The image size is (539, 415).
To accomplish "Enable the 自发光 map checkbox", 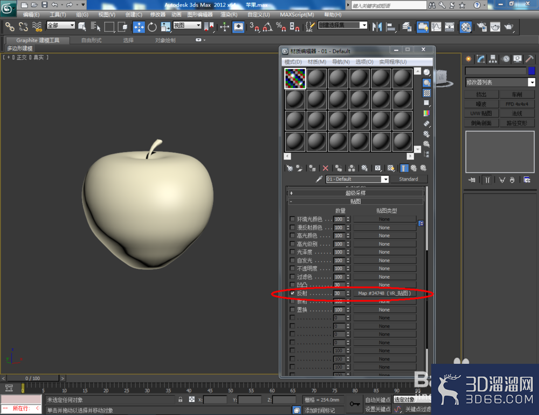I will pyautogui.click(x=292, y=260).
